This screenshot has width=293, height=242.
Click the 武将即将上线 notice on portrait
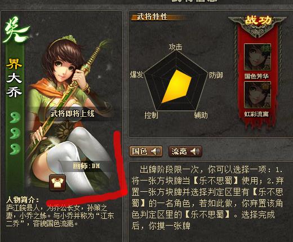point(72,113)
